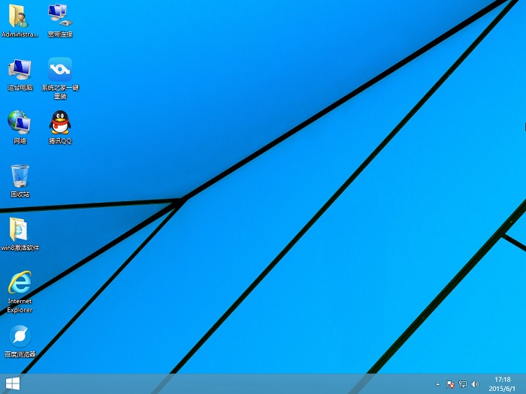Click an empty area of the taskbar

point(225,383)
